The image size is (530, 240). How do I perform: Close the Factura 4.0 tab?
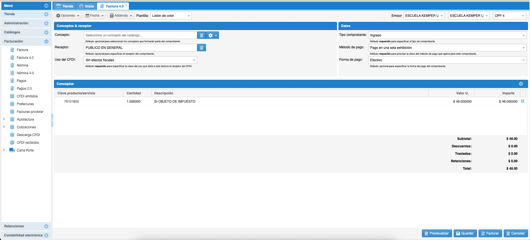(126, 5)
